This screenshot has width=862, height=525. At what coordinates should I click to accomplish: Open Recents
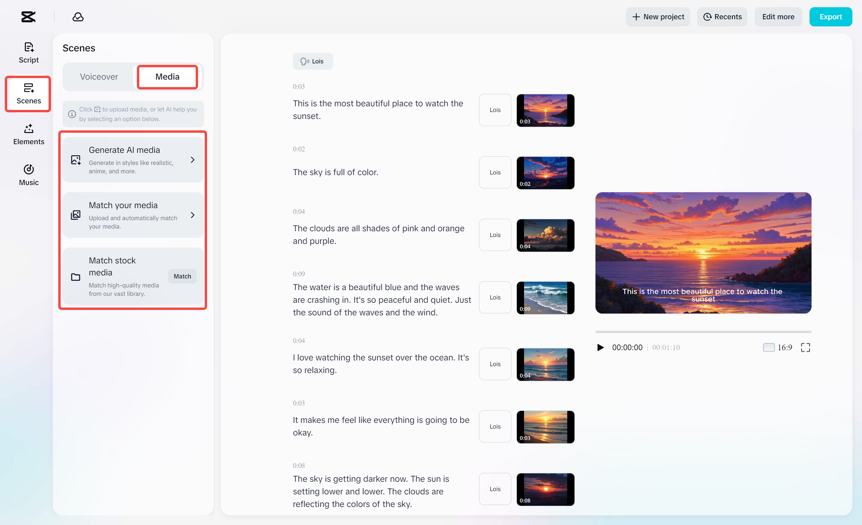(722, 17)
